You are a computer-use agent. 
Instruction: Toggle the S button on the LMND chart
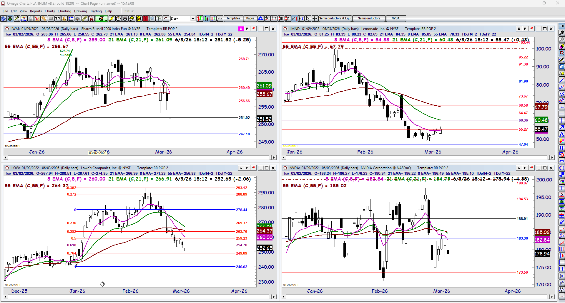[x=519, y=29]
